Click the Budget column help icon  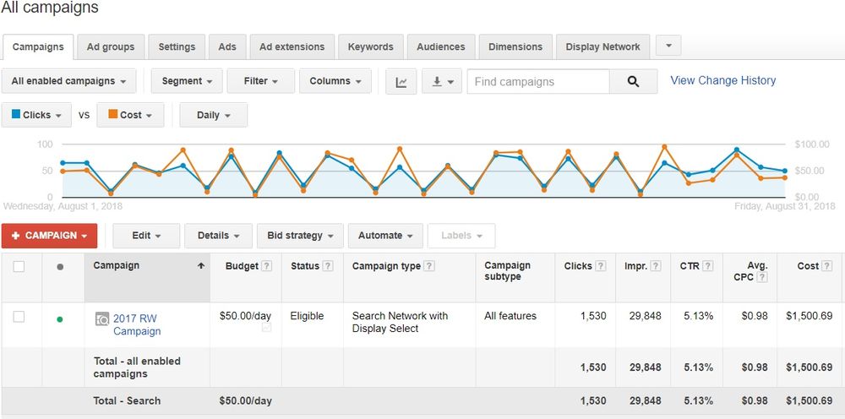click(x=267, y=266)
